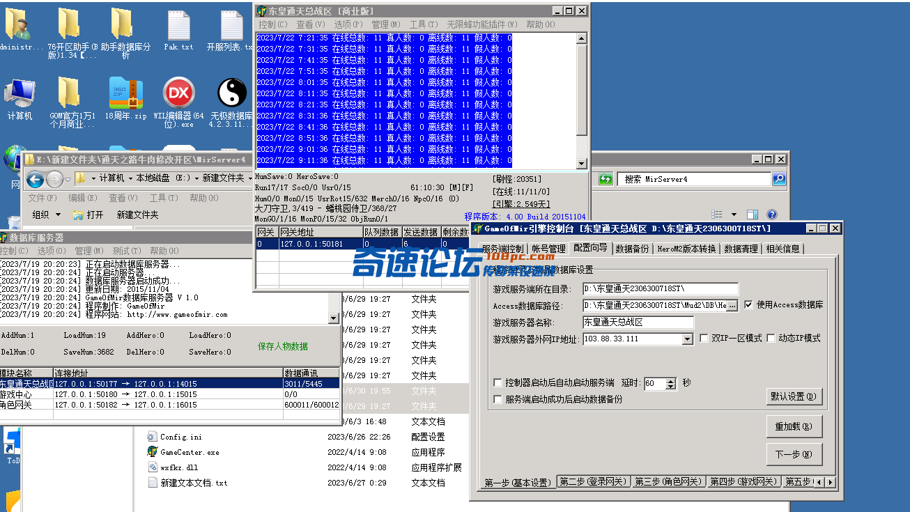Viewport: 910px width, 512px height.
Task: Expand the 计算机 breadcrumb dropdown arrow
Action: tap(130, 178)
